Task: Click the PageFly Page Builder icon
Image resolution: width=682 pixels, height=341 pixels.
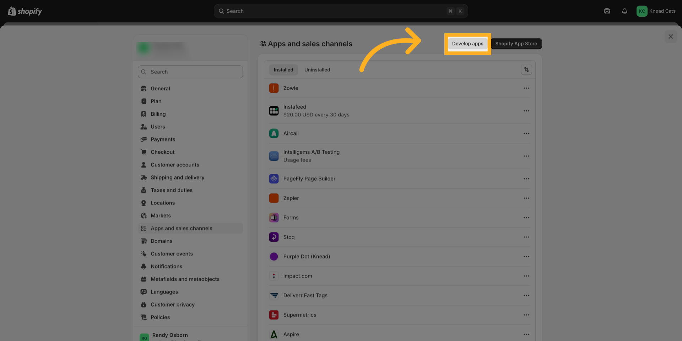Action: [274, 178]
